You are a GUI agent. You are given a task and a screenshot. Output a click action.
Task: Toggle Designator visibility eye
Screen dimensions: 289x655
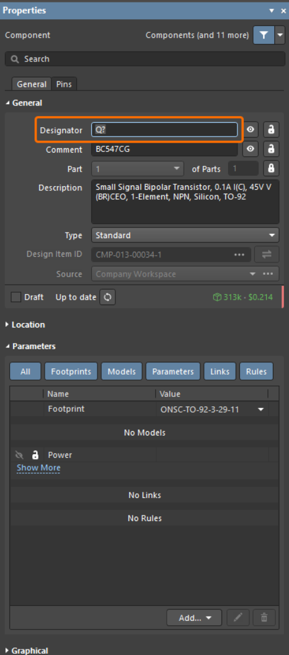(x=250, y=130)
